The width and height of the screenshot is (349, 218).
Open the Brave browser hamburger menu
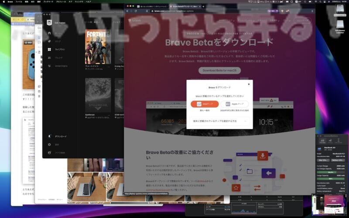point(312,11)
